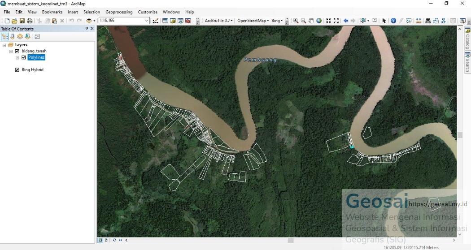Open the Add Data dropdown arrow
The height and width of the screenshot is (250, 471).
point(94,21)
